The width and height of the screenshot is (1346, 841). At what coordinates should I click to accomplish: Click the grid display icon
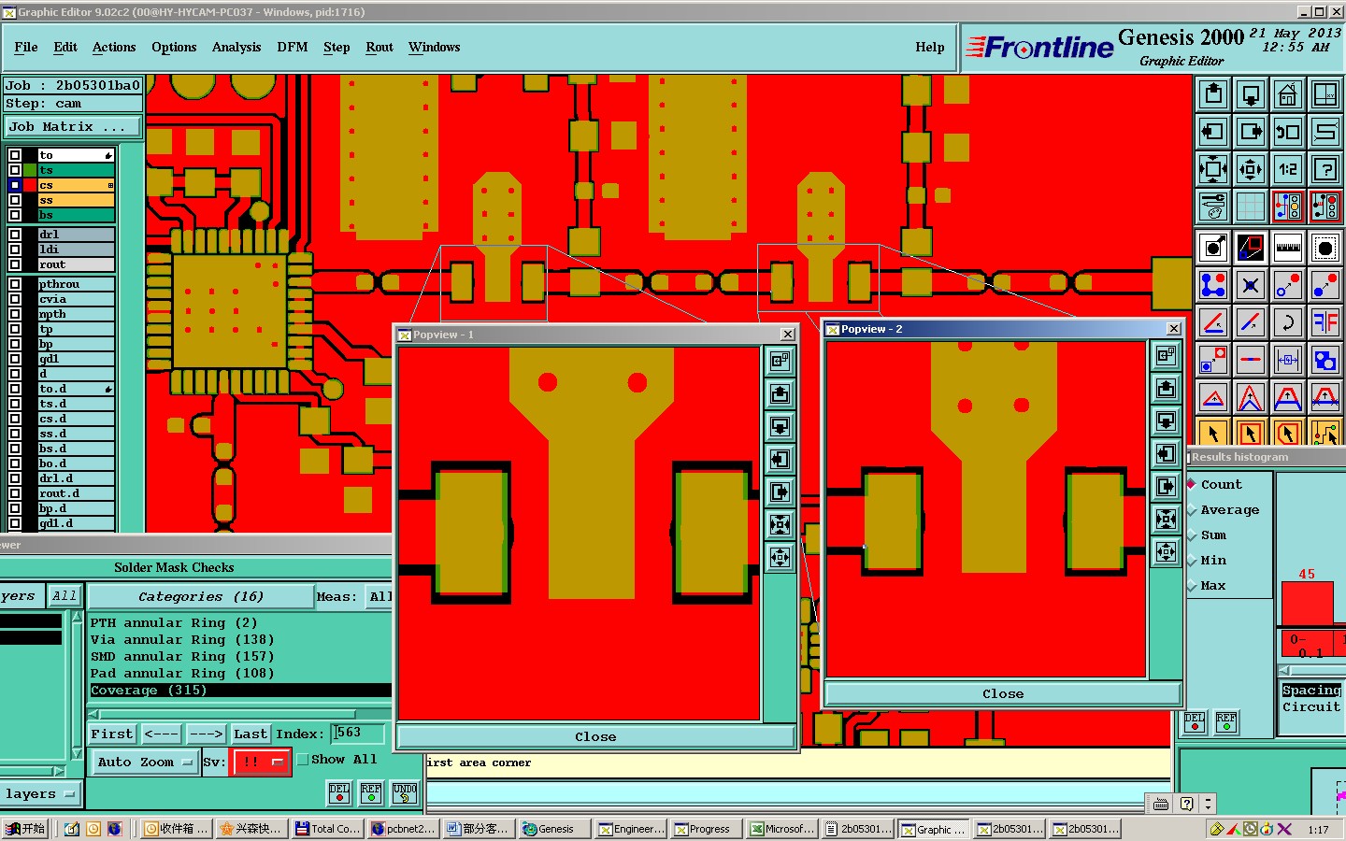click(1251, 207)
